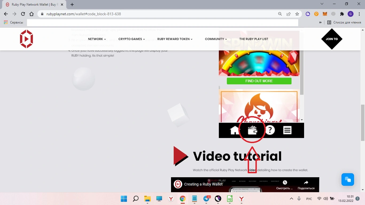Open the orange coin browser extension

(x=316, y=14)
